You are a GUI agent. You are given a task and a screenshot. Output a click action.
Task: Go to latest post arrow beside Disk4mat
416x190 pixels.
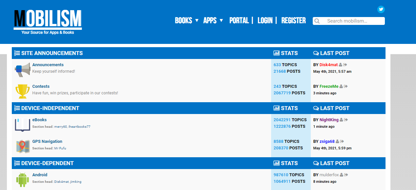pyautogui.click(x=346, y=65)
